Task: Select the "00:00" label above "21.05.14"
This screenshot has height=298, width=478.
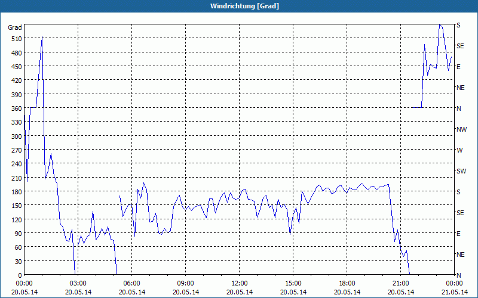Action: pos(455,284)
